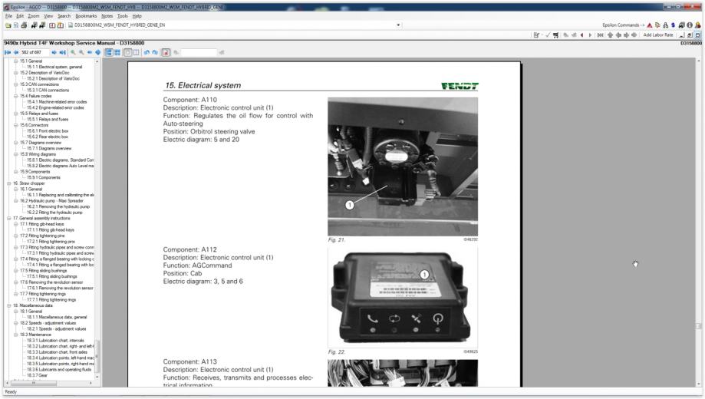This screenshot has width=705, height=399.
Task: Open the document selector dropdown arrow
Action: [x=398, y=25]
